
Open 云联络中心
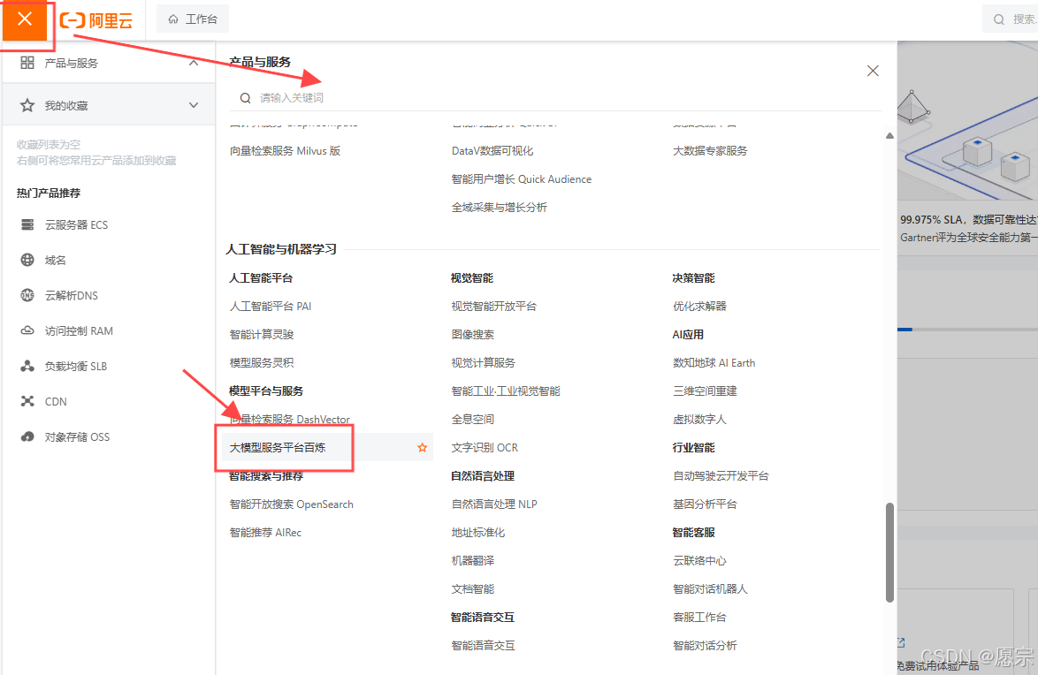pyautogui.click(x=699, y=561)
